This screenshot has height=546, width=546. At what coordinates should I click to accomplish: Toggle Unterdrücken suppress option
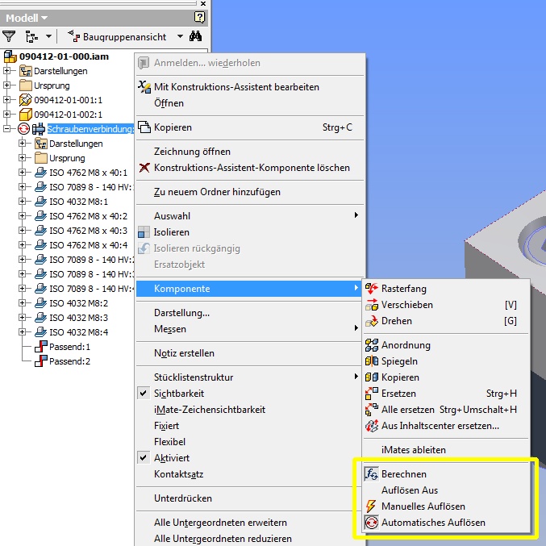coord(183,498)
